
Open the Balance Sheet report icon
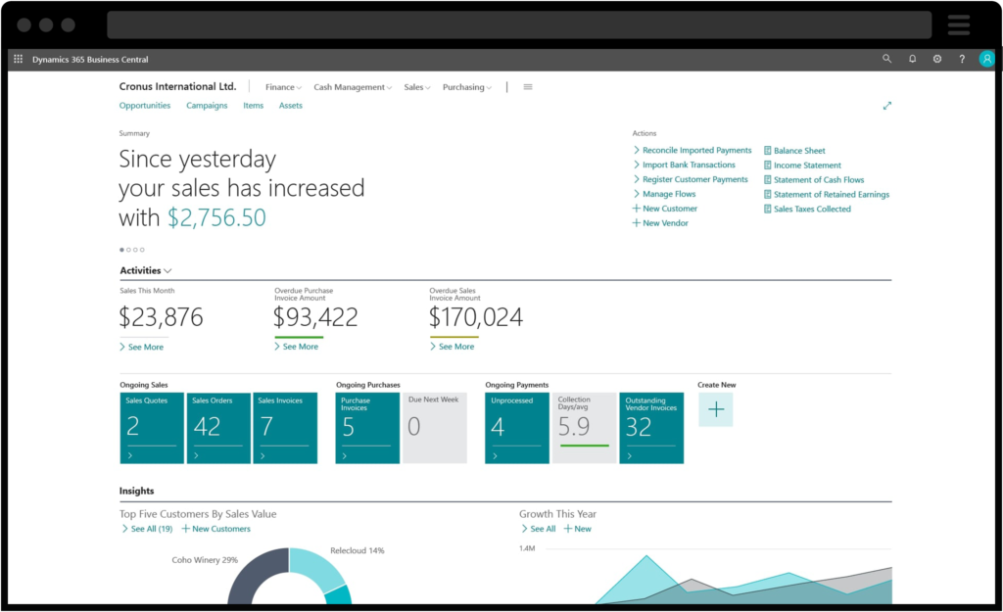[x=767, y=150]
